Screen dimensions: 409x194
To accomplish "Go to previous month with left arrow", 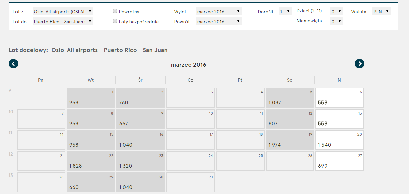I will (x=13, y=64).
